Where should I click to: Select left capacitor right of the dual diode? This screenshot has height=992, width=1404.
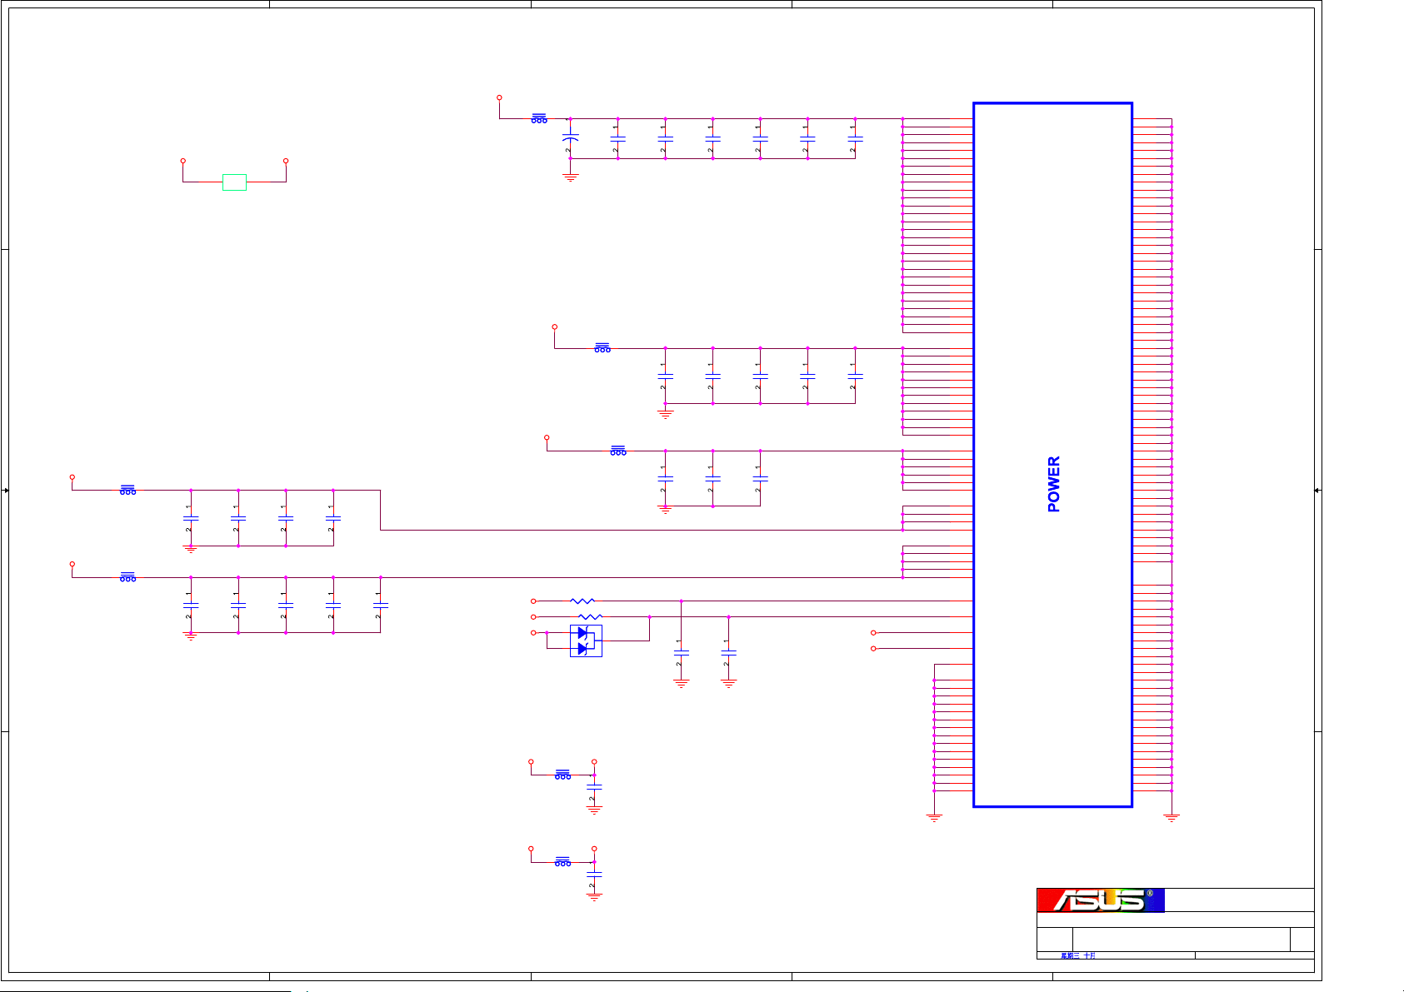click(x=681, y=653)
